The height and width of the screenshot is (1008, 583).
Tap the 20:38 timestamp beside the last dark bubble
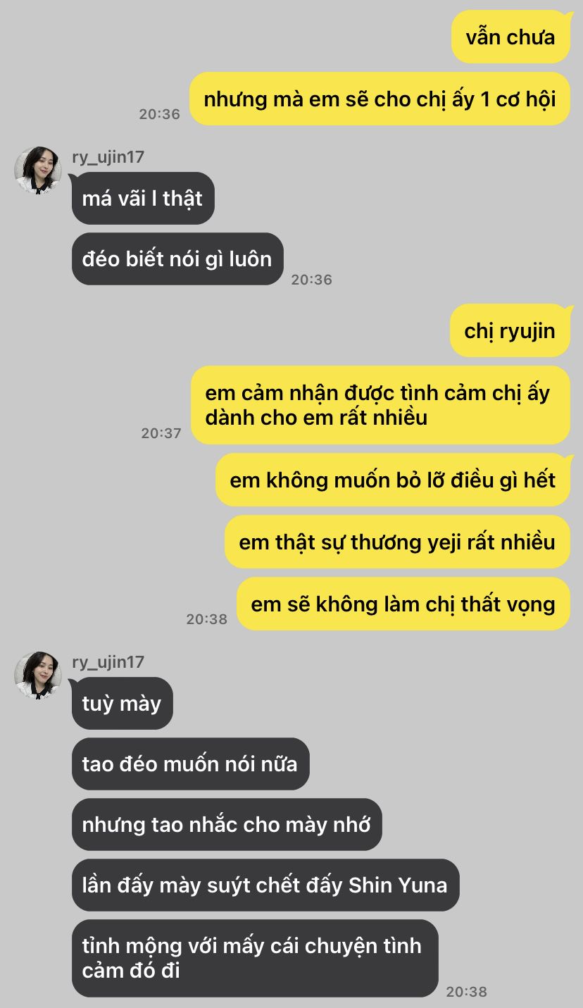click(x=467, y=991)
